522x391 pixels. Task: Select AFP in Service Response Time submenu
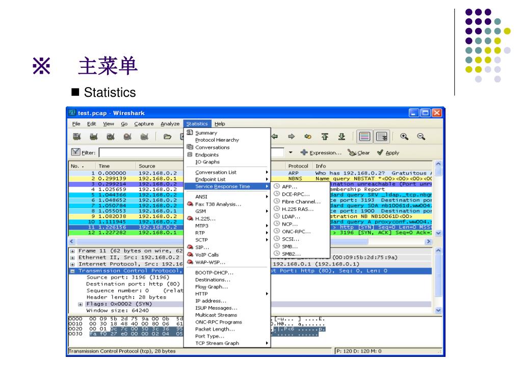coord(300,186)
